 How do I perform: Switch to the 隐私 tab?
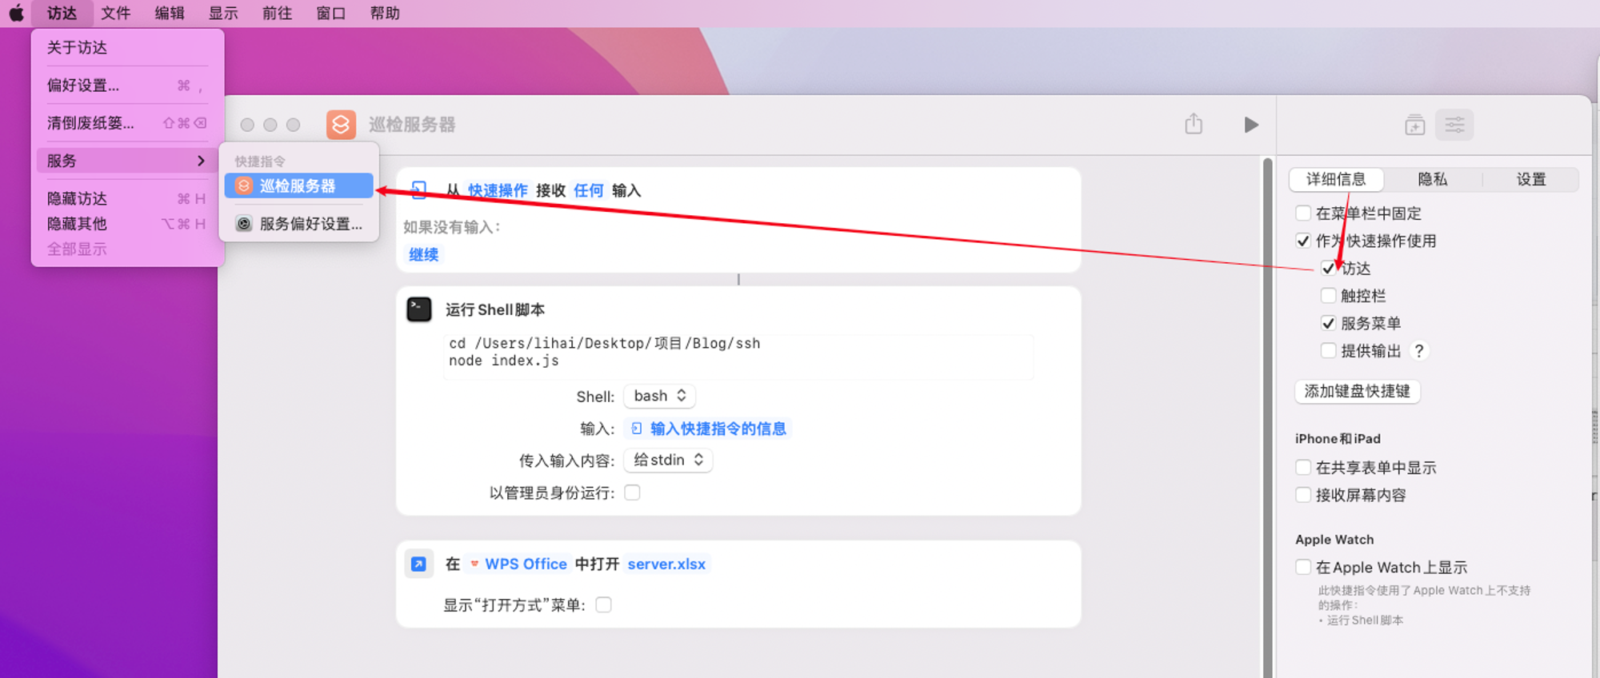coord(1433,179)
